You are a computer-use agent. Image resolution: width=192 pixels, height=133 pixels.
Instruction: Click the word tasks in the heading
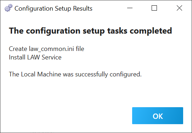coord(117,31)
